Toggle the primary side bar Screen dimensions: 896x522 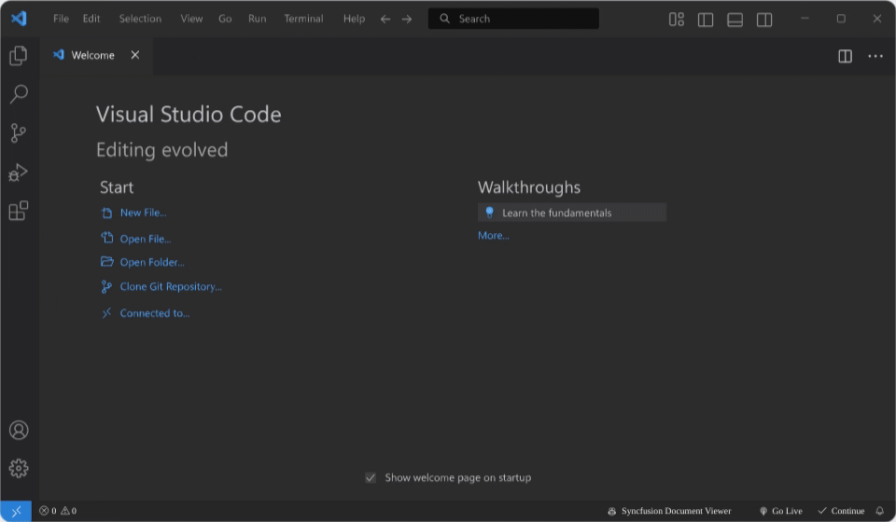coord(706,20)
